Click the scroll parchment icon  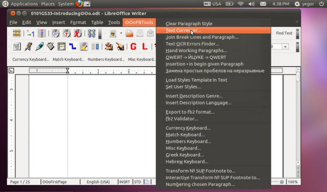point(61,47)
